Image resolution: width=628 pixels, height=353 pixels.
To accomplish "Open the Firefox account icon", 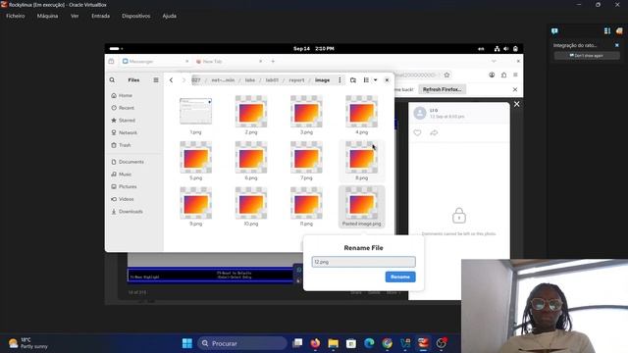I will pyautogui.click(x=492, y=75).
